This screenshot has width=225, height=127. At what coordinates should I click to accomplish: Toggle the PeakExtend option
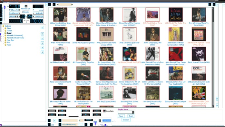[x=15, y=13]
